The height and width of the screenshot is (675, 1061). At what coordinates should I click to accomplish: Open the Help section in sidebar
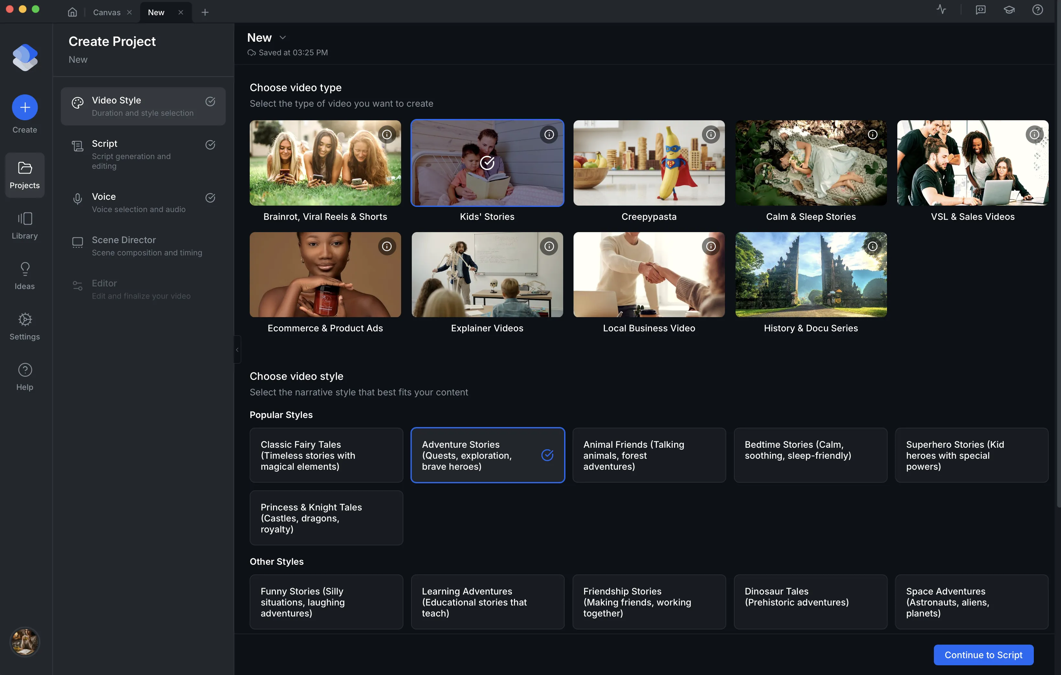click(x=24, y=377)
